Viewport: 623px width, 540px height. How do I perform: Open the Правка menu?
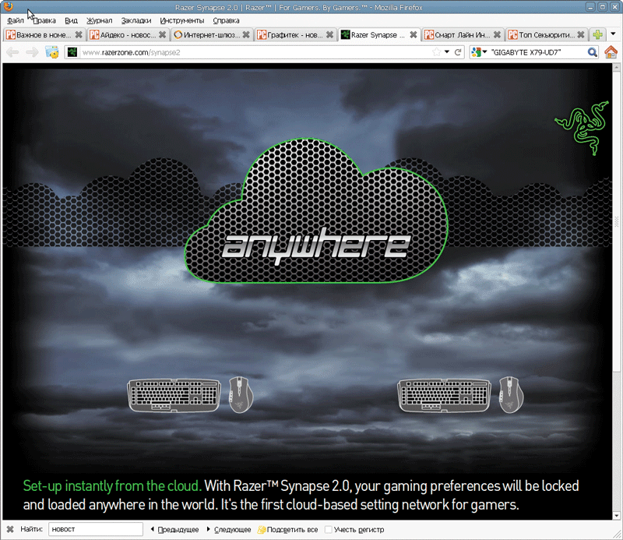click(x=44, y=21)
